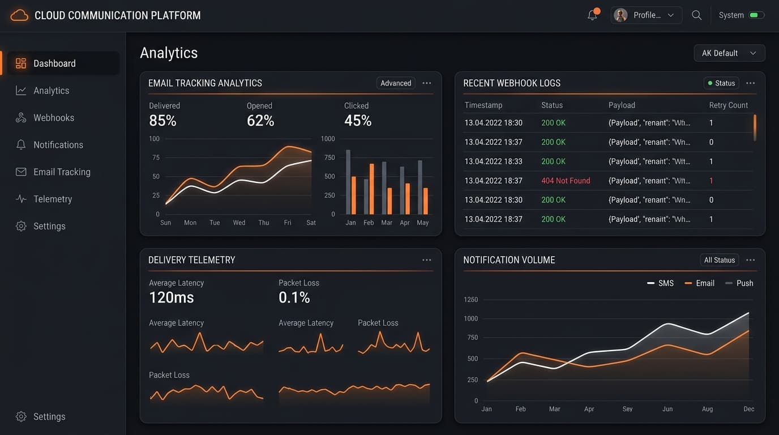The width and height of the screenshot is (779, 435).
Task: Toggle the System switch
Action: point(756,15)
